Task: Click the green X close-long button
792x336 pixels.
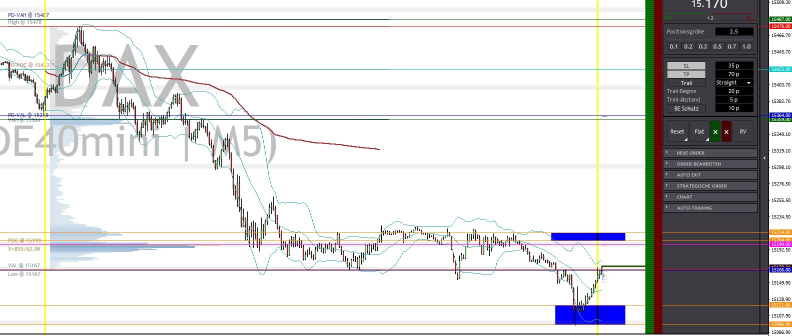Action: [715, 131]
